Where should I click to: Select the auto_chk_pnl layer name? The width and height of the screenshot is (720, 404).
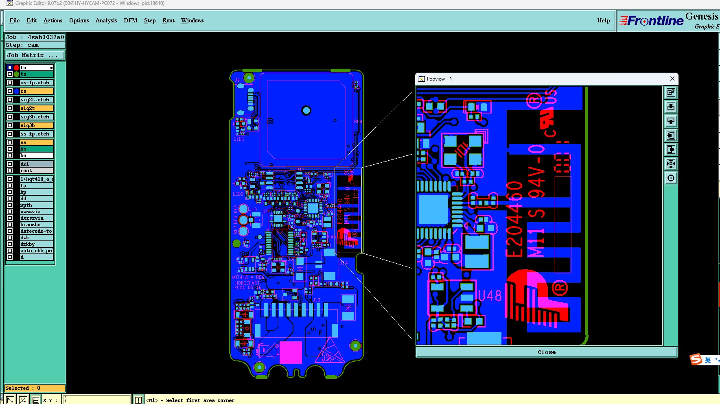coord(37,251)
